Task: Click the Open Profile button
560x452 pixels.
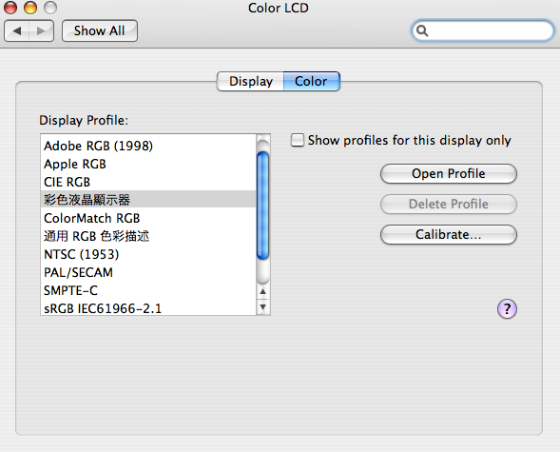Action: pos(449,173)
